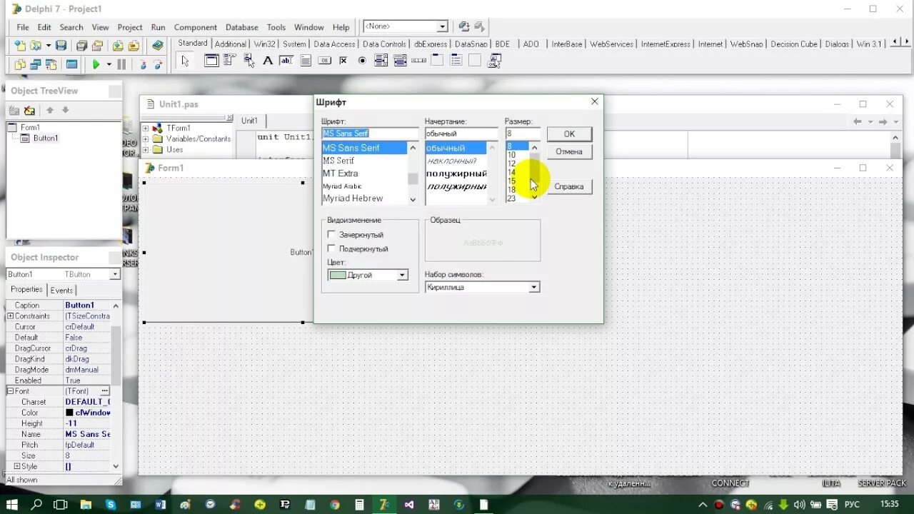This screenshot has width=914, height=514.
Task: Select the arrow pointer on component palette
Action: point(186,61)
